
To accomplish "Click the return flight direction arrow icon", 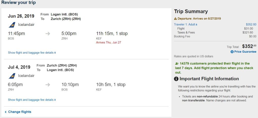I will 48,85.
